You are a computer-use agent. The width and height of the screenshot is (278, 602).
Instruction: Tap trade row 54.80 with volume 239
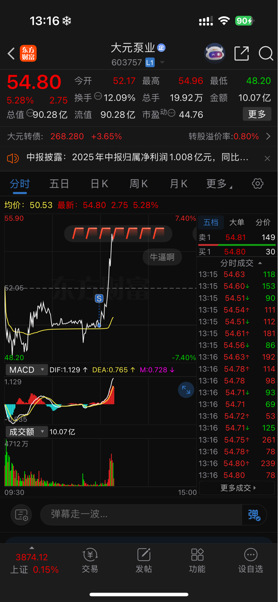click(x=237, y=463)
